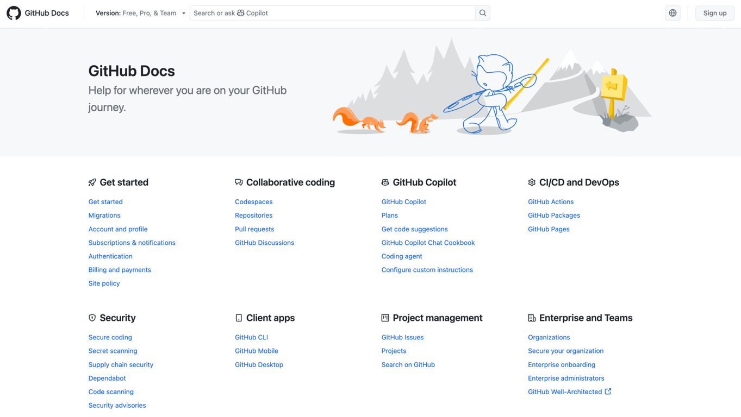This screenshot has height=417, width=741.
Task: Open the Billing and payments page
Action: coord(120,269)
